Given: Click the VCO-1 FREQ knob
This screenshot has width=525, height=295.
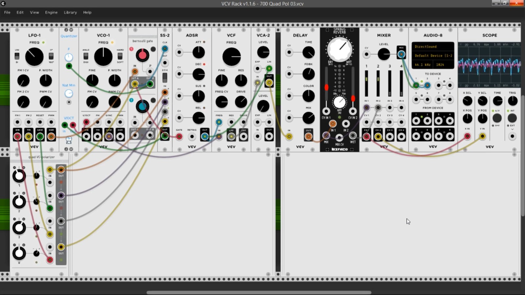Looking at the screenshot, I should [x=103, y=57].
